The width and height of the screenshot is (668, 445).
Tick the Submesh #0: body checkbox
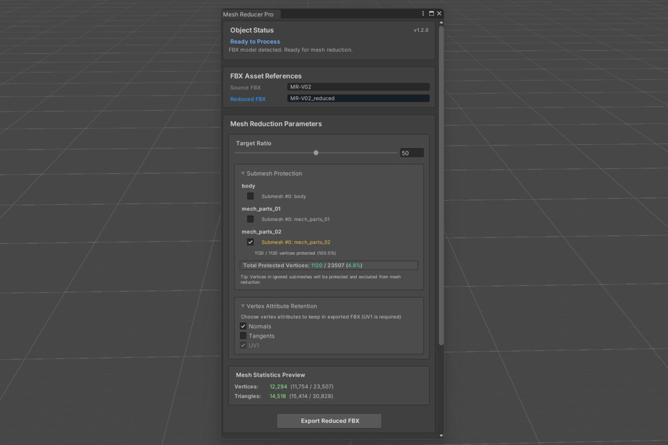(250, 196)
